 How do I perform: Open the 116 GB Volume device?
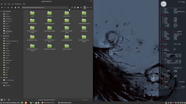tap(10, 80)
